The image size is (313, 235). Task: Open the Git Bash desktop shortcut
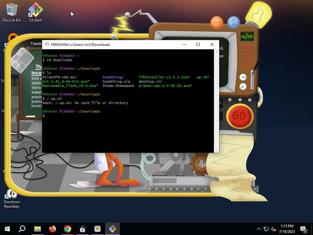(x=35, y=12)
